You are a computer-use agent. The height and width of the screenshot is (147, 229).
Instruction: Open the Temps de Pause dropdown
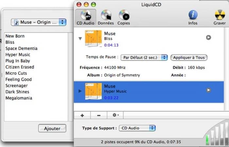144,57
